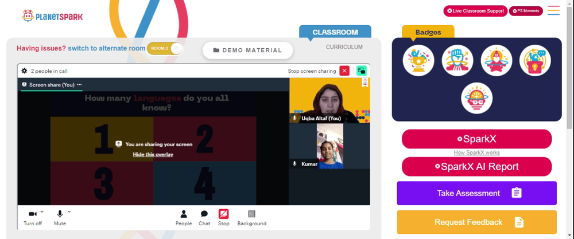Select the raised fist badge
The height and width of the screenshot is (239, 574).
coord(457,60)
